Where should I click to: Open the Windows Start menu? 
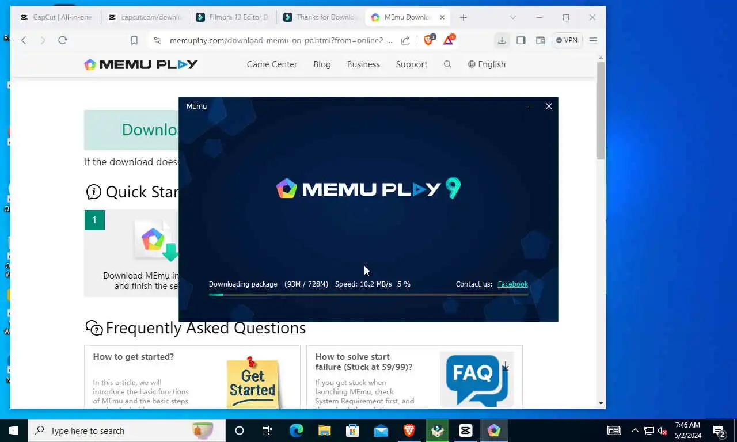[x=14, y=430]
